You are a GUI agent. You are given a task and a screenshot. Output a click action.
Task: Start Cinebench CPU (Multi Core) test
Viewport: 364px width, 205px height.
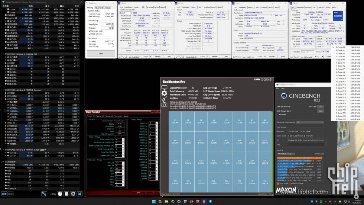coord(321,107)
